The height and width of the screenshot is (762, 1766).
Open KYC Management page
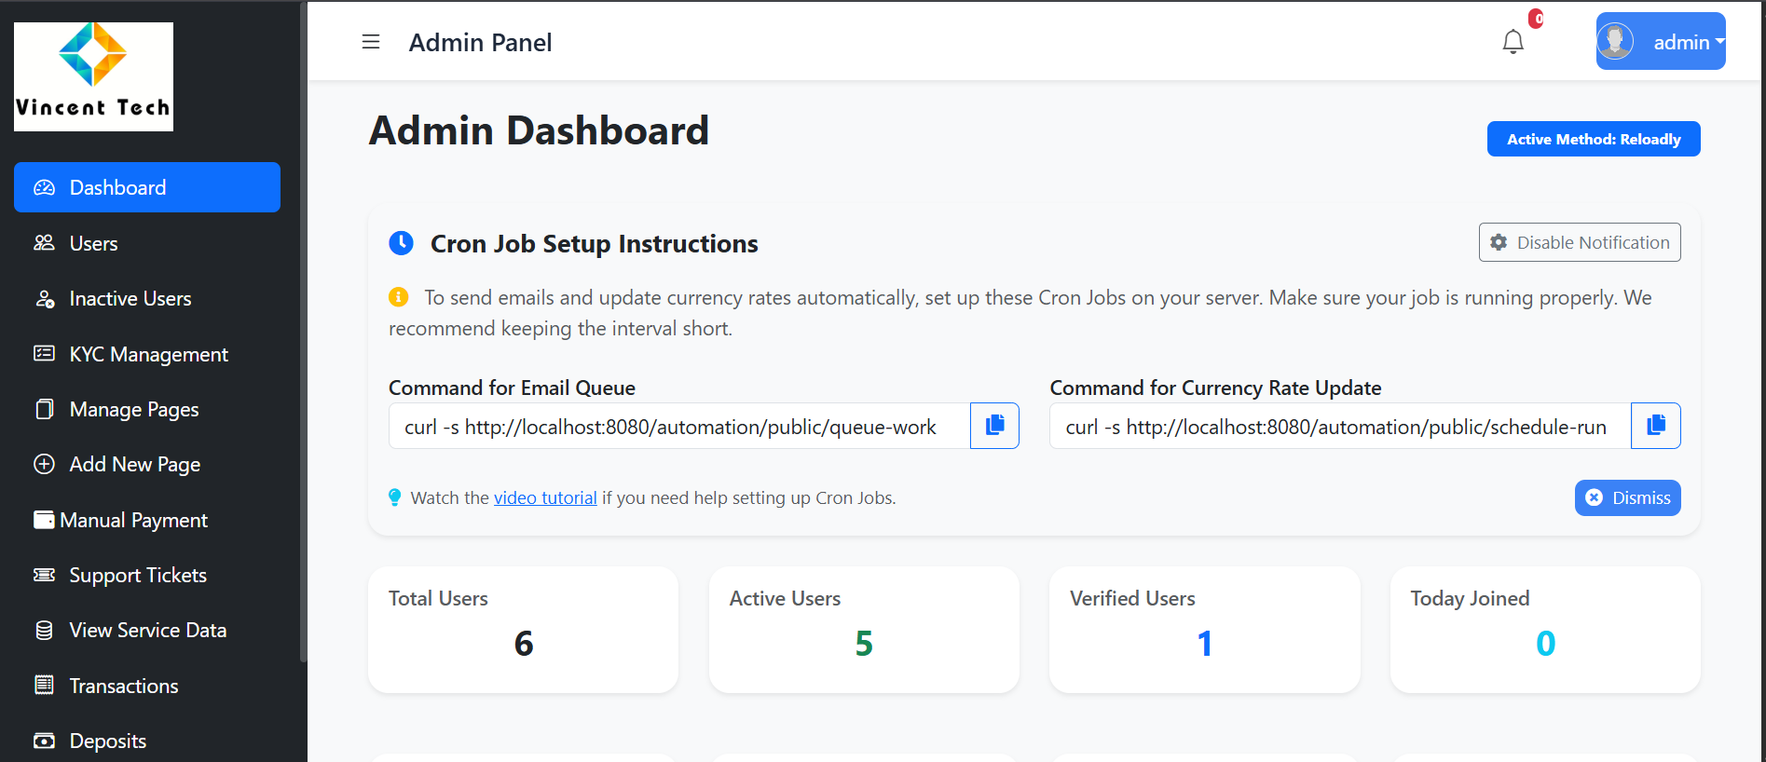[x=148, y=354]
